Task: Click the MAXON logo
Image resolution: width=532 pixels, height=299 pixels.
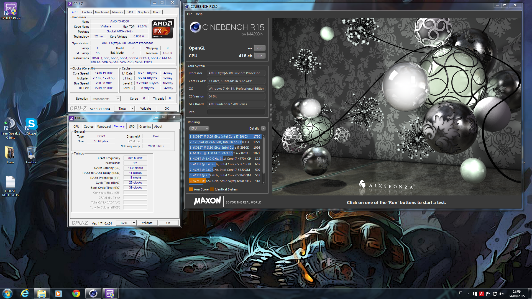Action: click(207, 201)
